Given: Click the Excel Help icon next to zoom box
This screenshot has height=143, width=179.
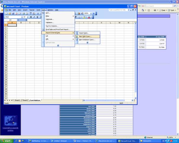Looking at the screenshot, I should (x=94, y=13).
